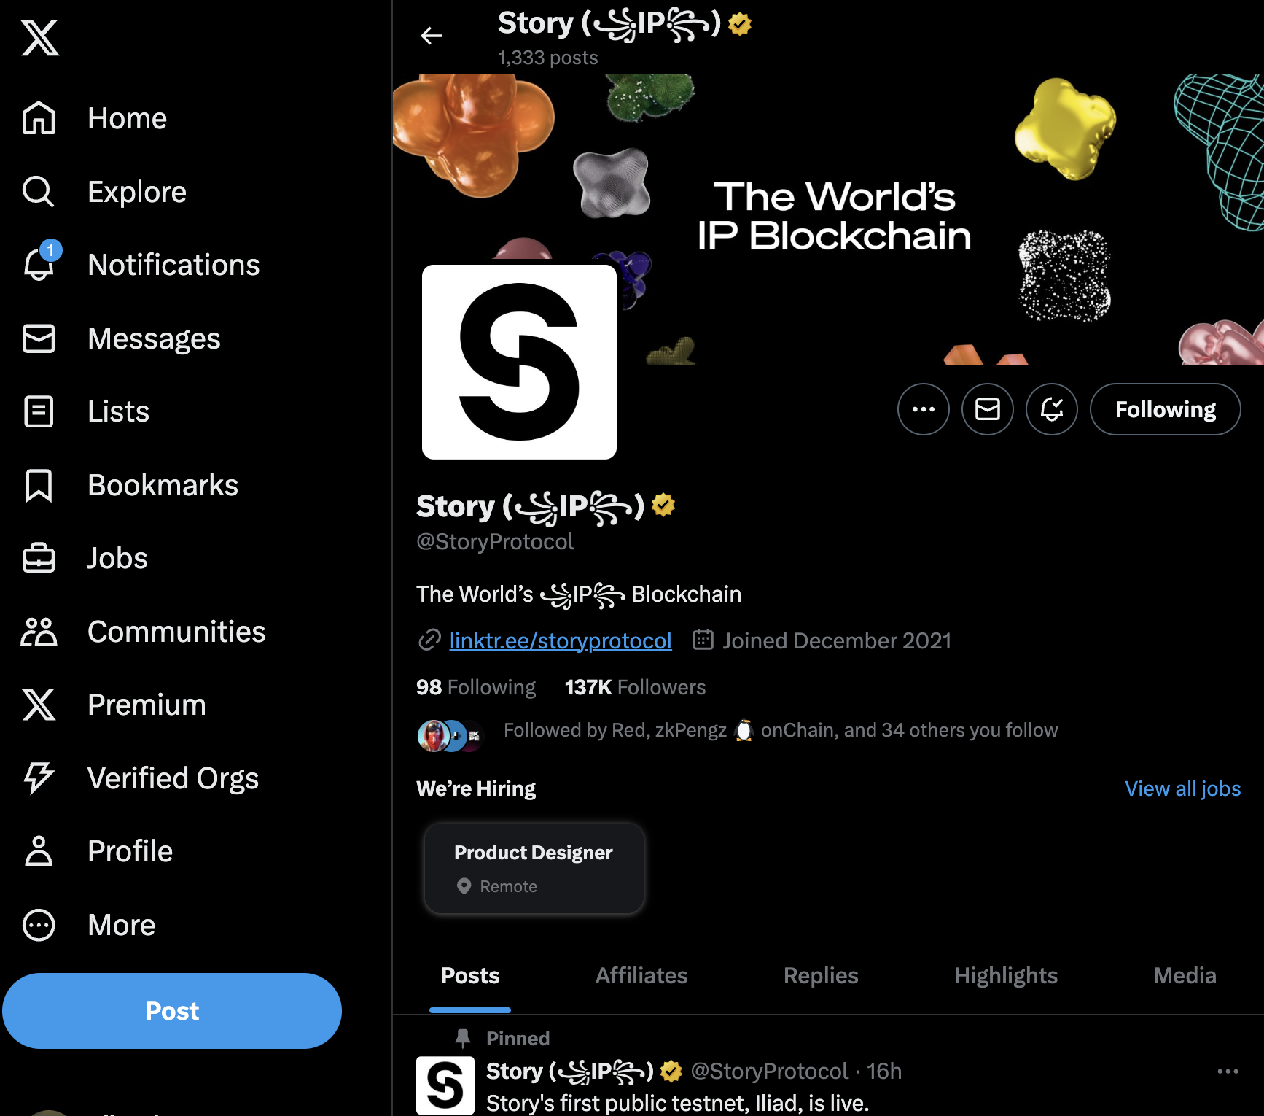Open the Communities people icon
The image size is (1264, 1116).
[39, 632]
